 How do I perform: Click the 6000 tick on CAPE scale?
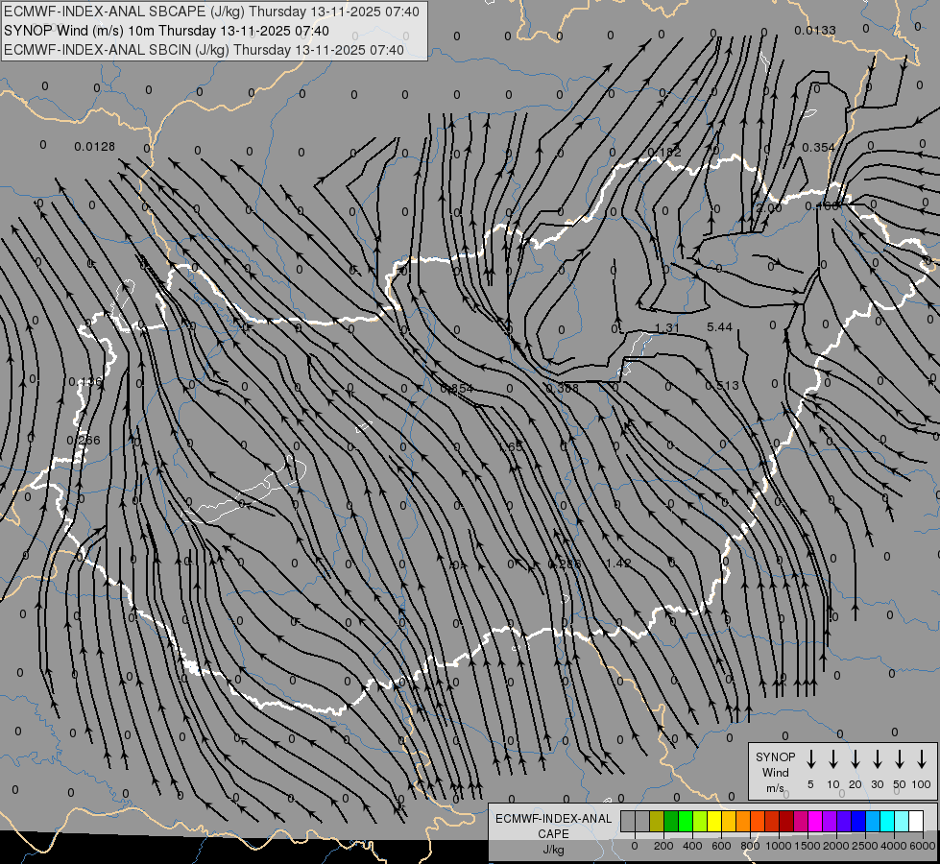tap(923, 846)
